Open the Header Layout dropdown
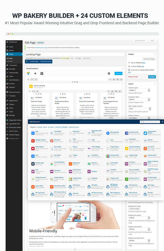Viewport: 164px width, 251px height. click(140, 90)
